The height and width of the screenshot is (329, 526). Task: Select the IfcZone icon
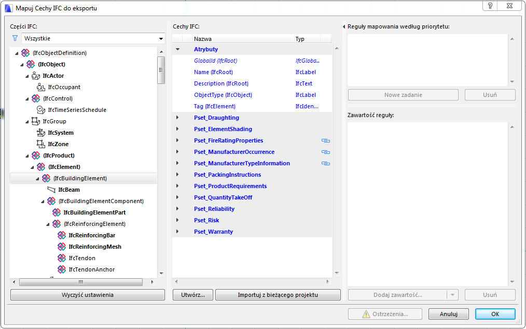click(x=40, y=144)
